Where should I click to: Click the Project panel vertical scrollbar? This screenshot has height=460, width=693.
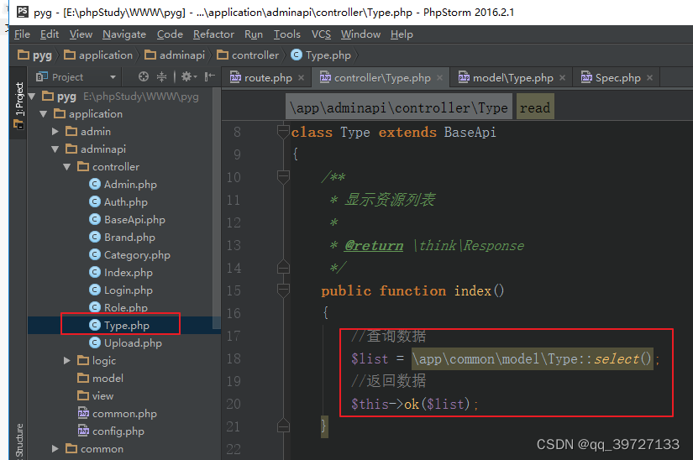217,207
